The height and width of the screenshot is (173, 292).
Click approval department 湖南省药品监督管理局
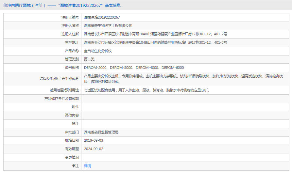(x=101, y=132)
